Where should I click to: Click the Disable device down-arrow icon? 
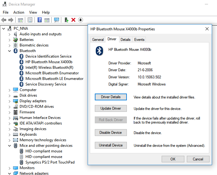(81, 20)
